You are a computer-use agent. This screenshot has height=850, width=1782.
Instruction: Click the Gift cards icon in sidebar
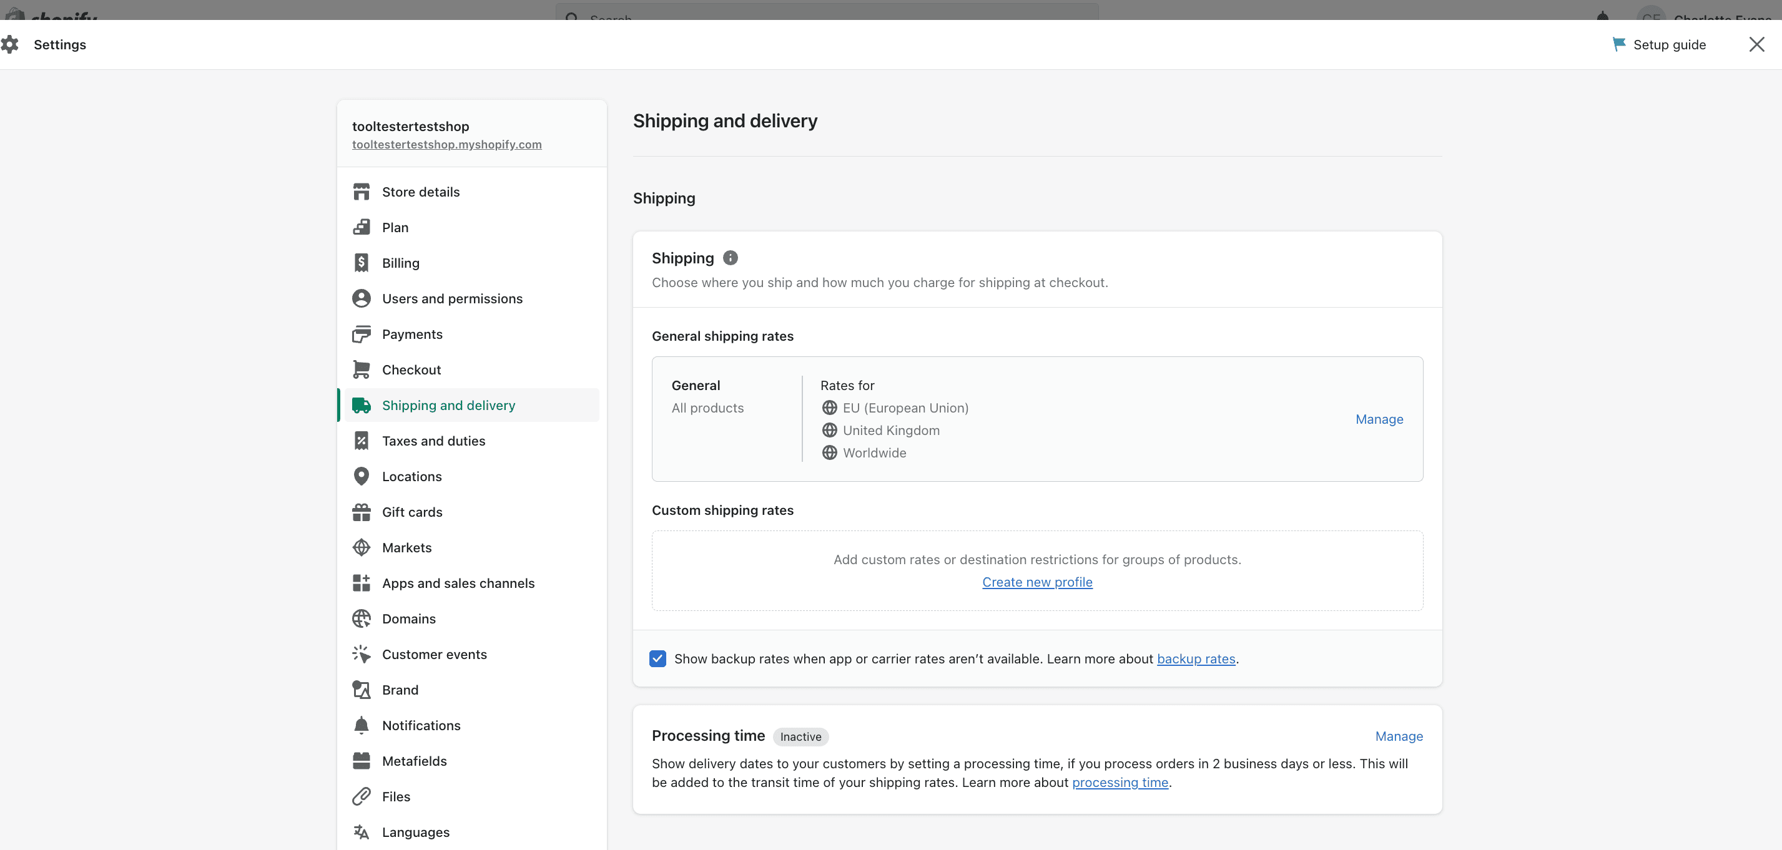363,511
